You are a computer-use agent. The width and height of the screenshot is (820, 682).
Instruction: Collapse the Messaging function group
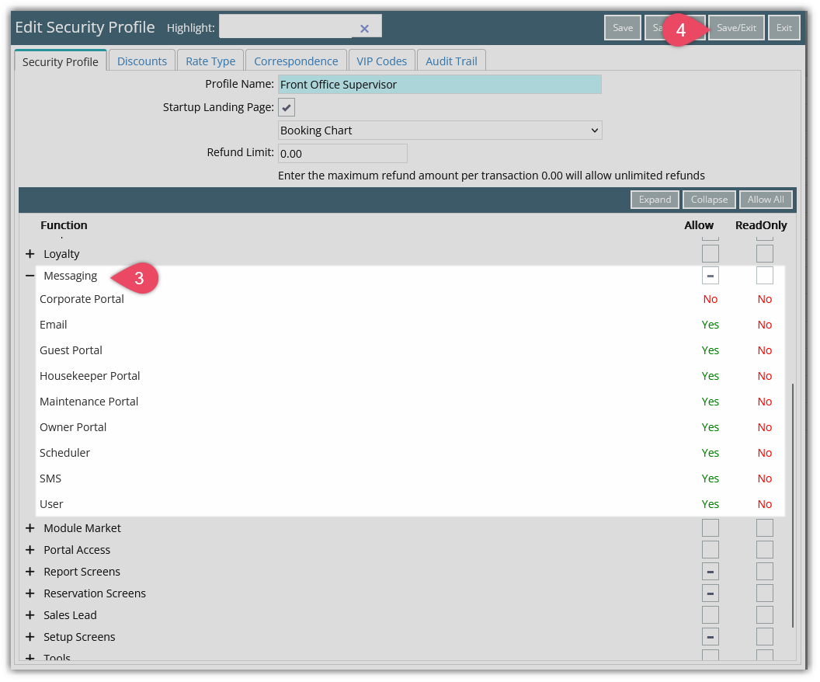30,276
